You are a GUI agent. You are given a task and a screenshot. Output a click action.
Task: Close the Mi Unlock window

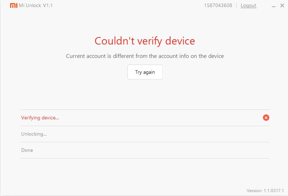pyautogui.click(x=282, y=6)
